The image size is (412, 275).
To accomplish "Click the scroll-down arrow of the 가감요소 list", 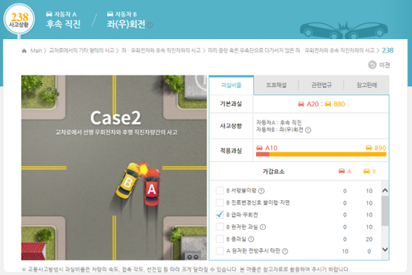I will pos(385,250).
